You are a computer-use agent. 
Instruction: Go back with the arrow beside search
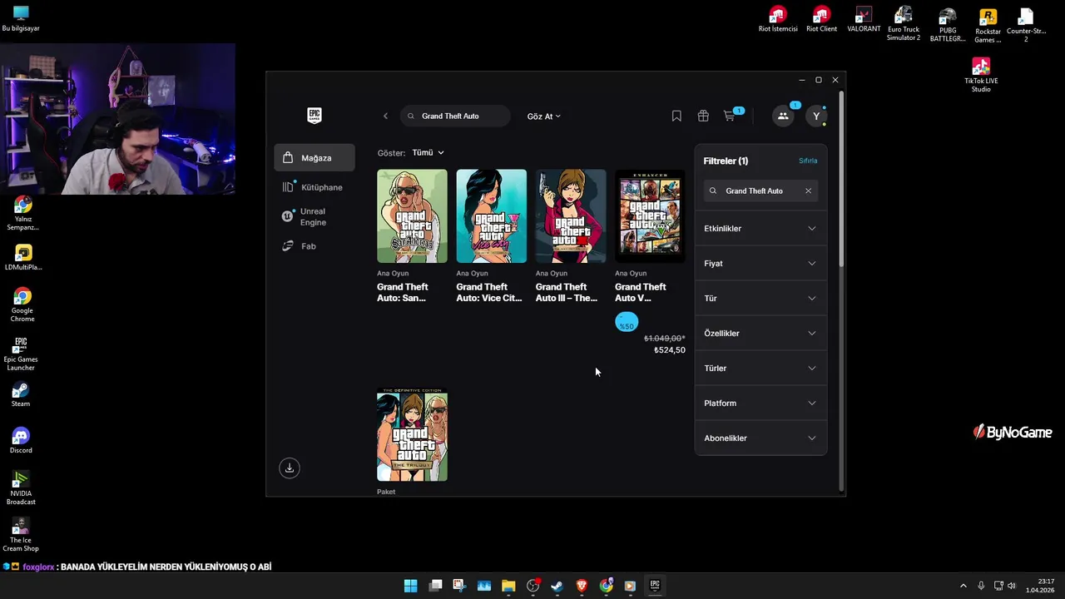pos(385,116)
